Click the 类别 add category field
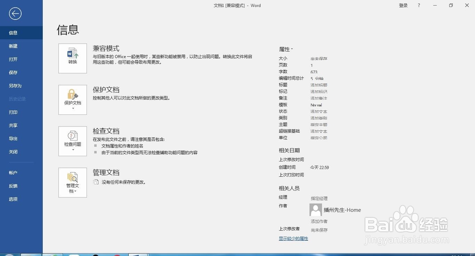The image size is (475, 256). (x=319, y=118)
